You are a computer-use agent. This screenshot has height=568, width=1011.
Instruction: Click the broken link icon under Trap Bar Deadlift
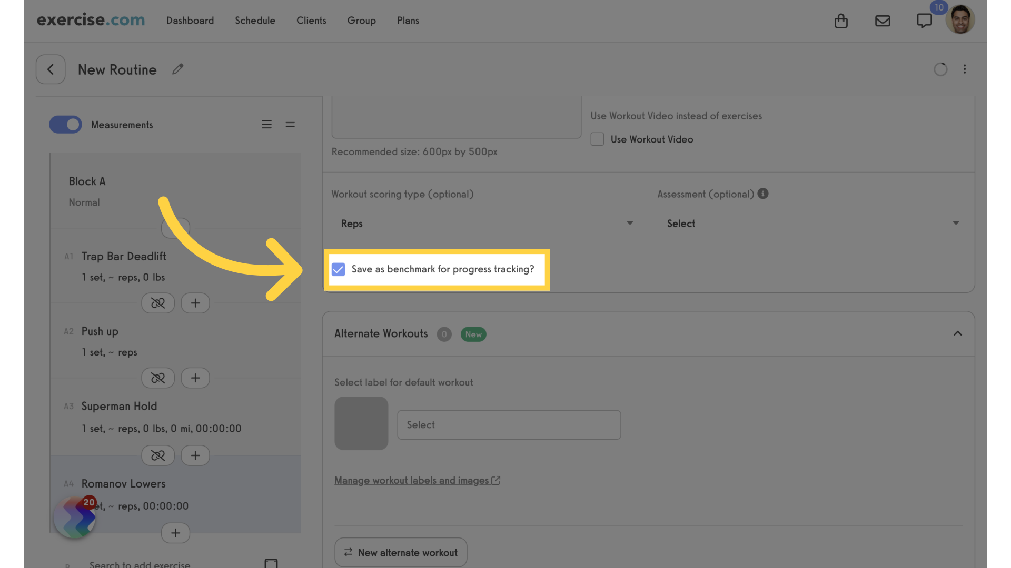point(157,302)
